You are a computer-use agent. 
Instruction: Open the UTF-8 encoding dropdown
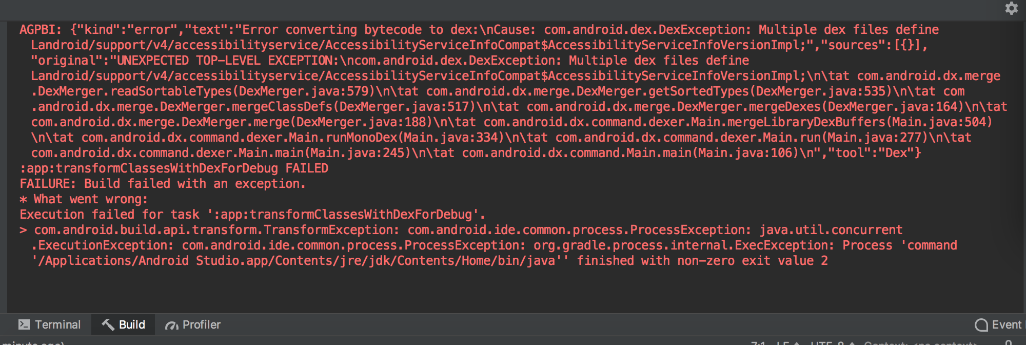(x=828, y=343)
